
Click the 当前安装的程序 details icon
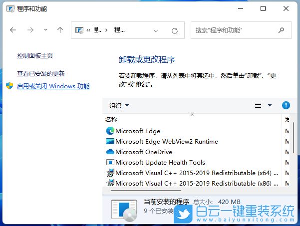(124, 211)
